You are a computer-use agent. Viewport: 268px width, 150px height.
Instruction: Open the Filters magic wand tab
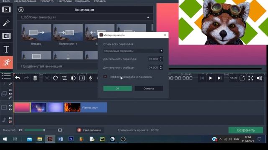pos(6,22)
